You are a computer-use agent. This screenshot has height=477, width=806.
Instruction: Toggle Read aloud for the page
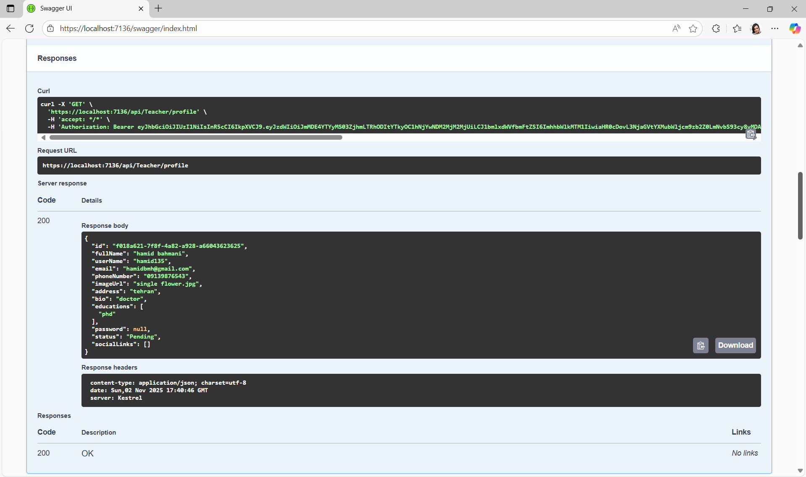676,29
